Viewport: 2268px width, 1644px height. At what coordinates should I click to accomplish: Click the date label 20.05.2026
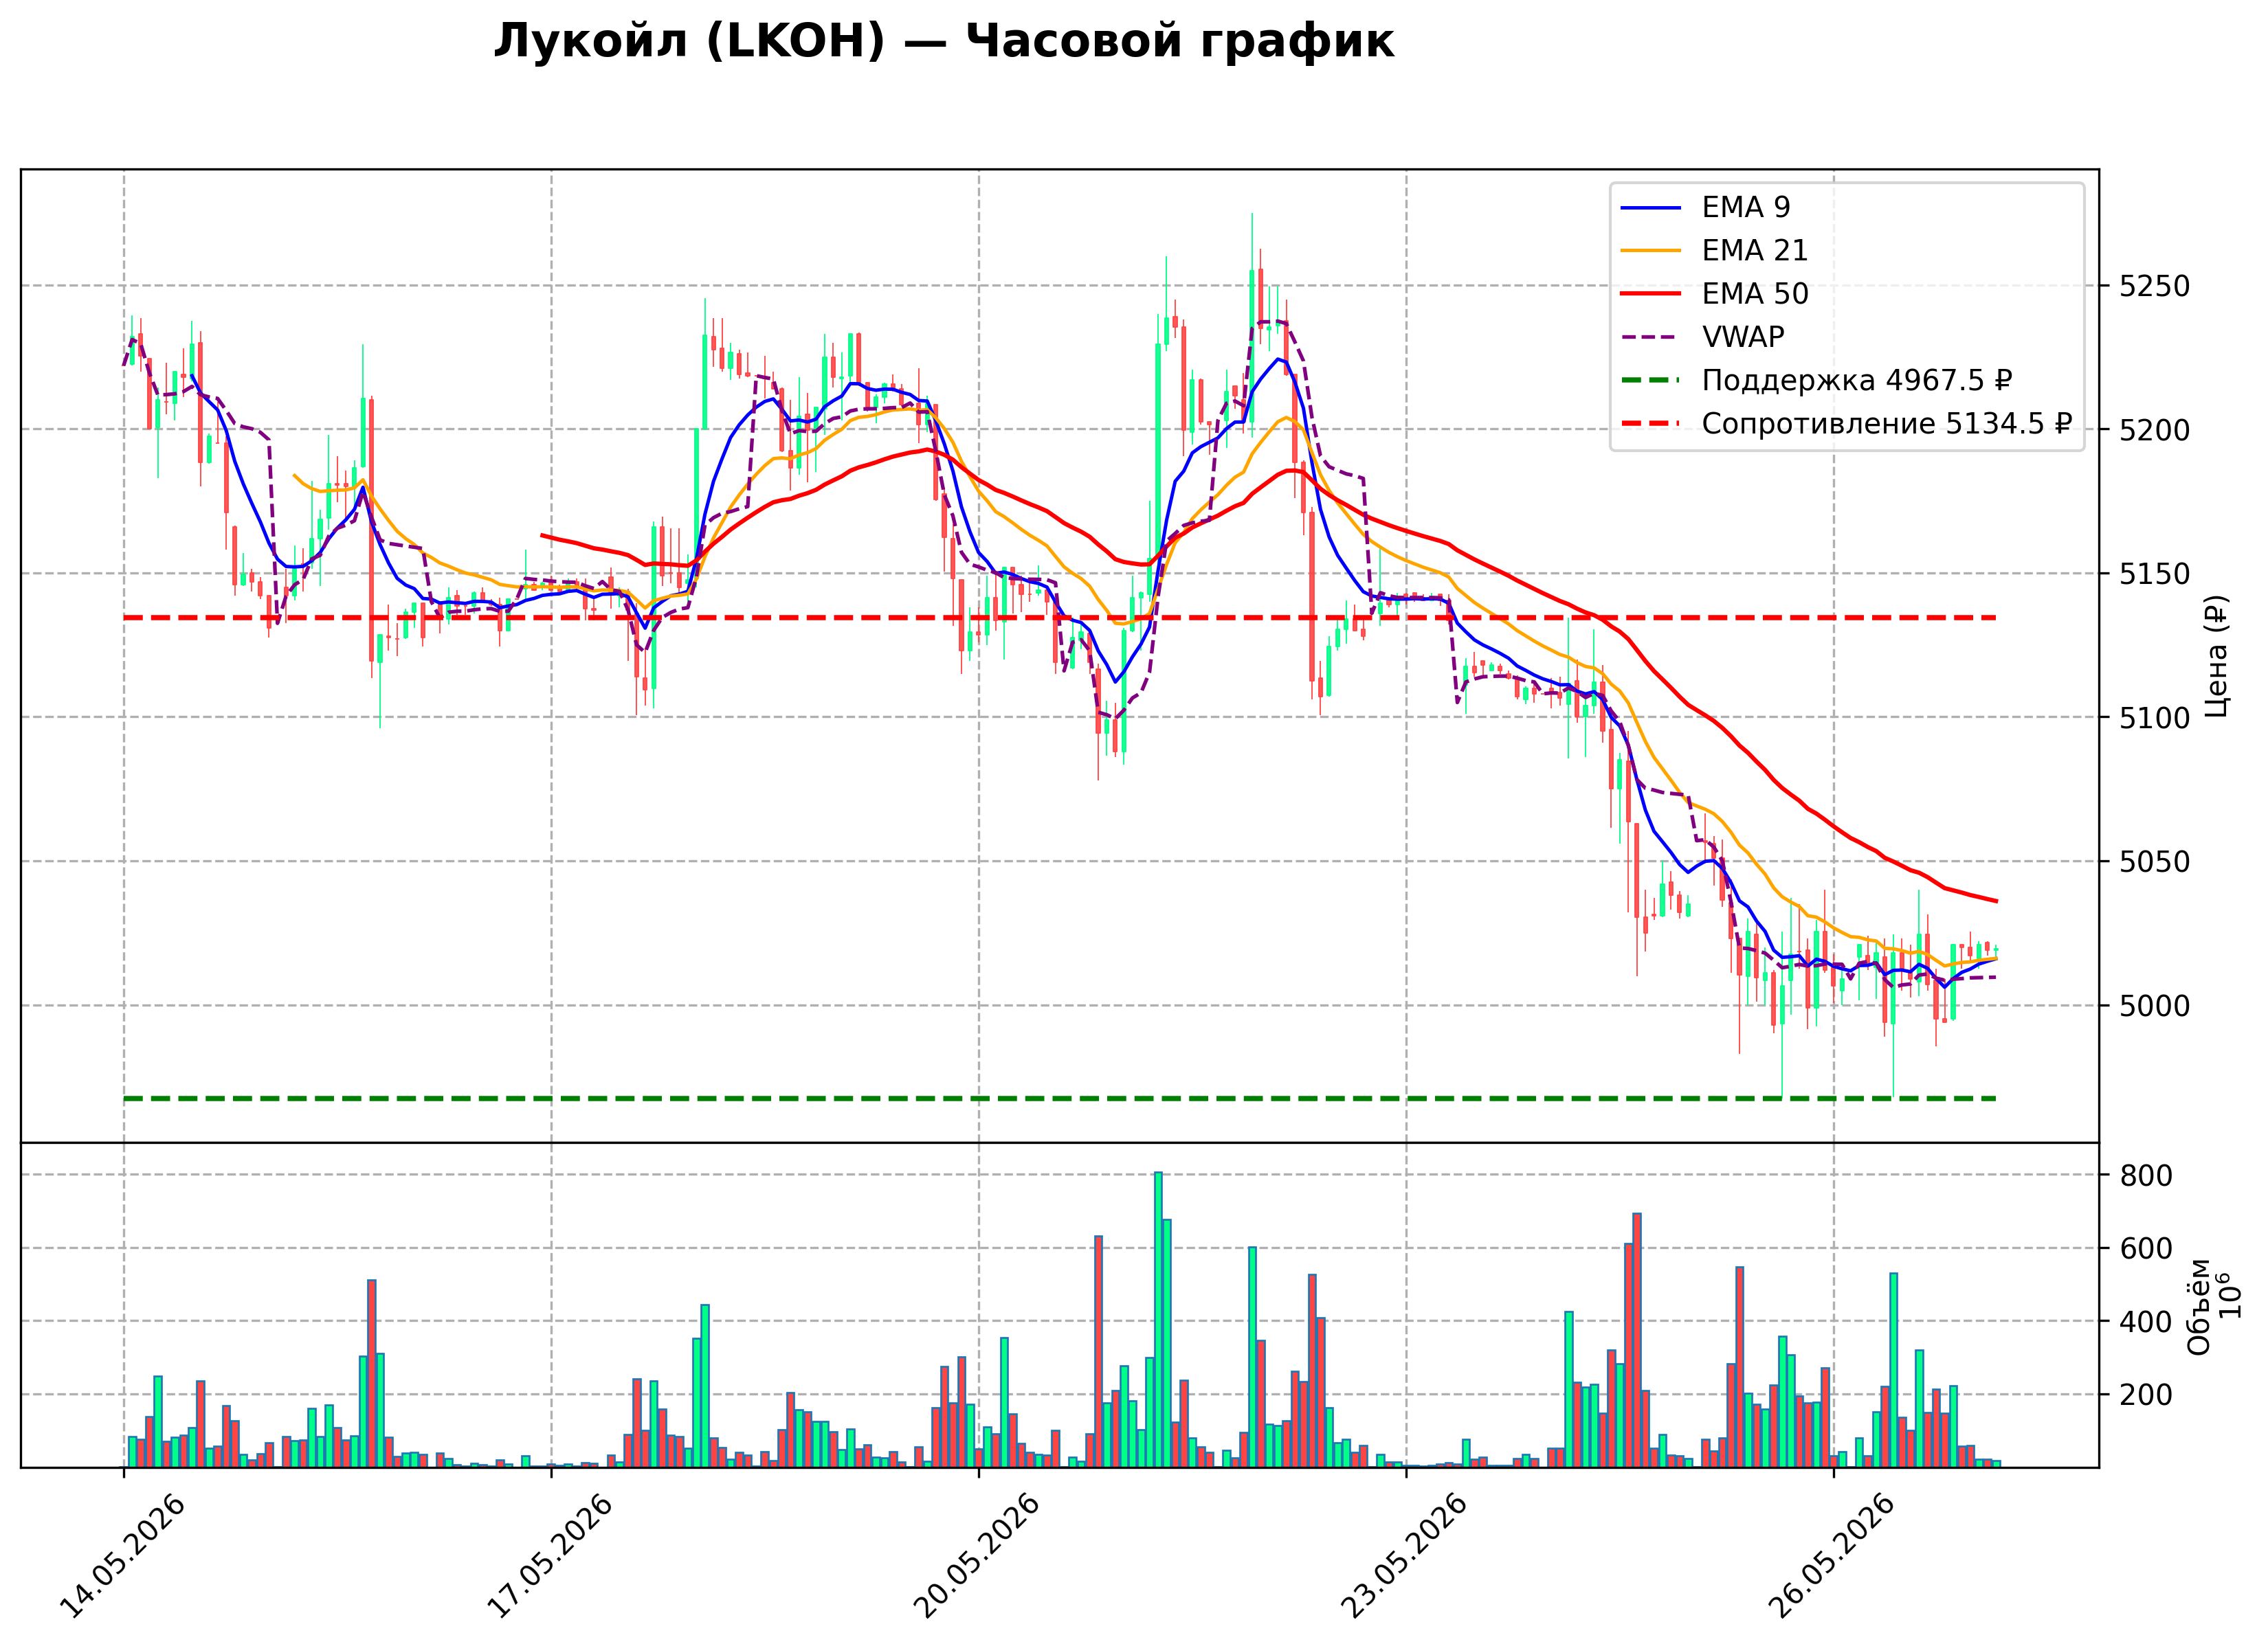click(978, 1557)
